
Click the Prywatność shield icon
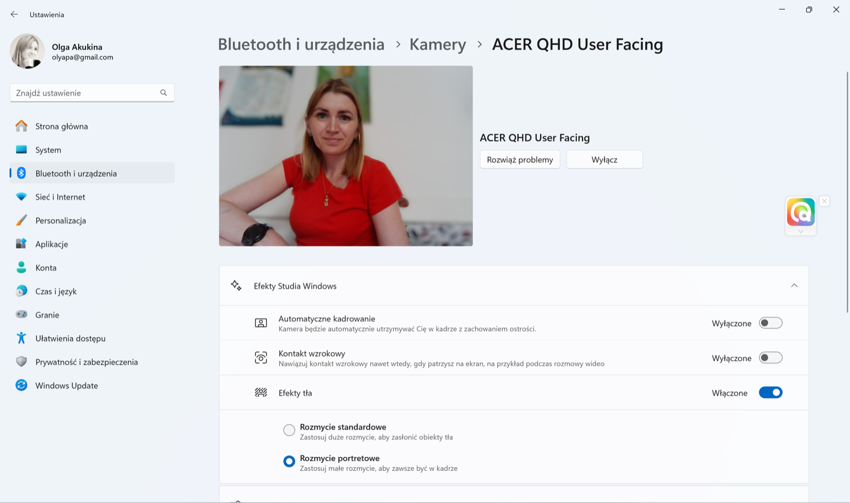[x=22, y=361]
